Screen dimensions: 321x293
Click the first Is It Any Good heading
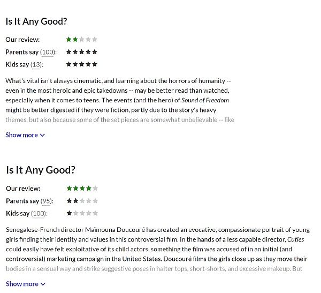click(x=36, y=21)
